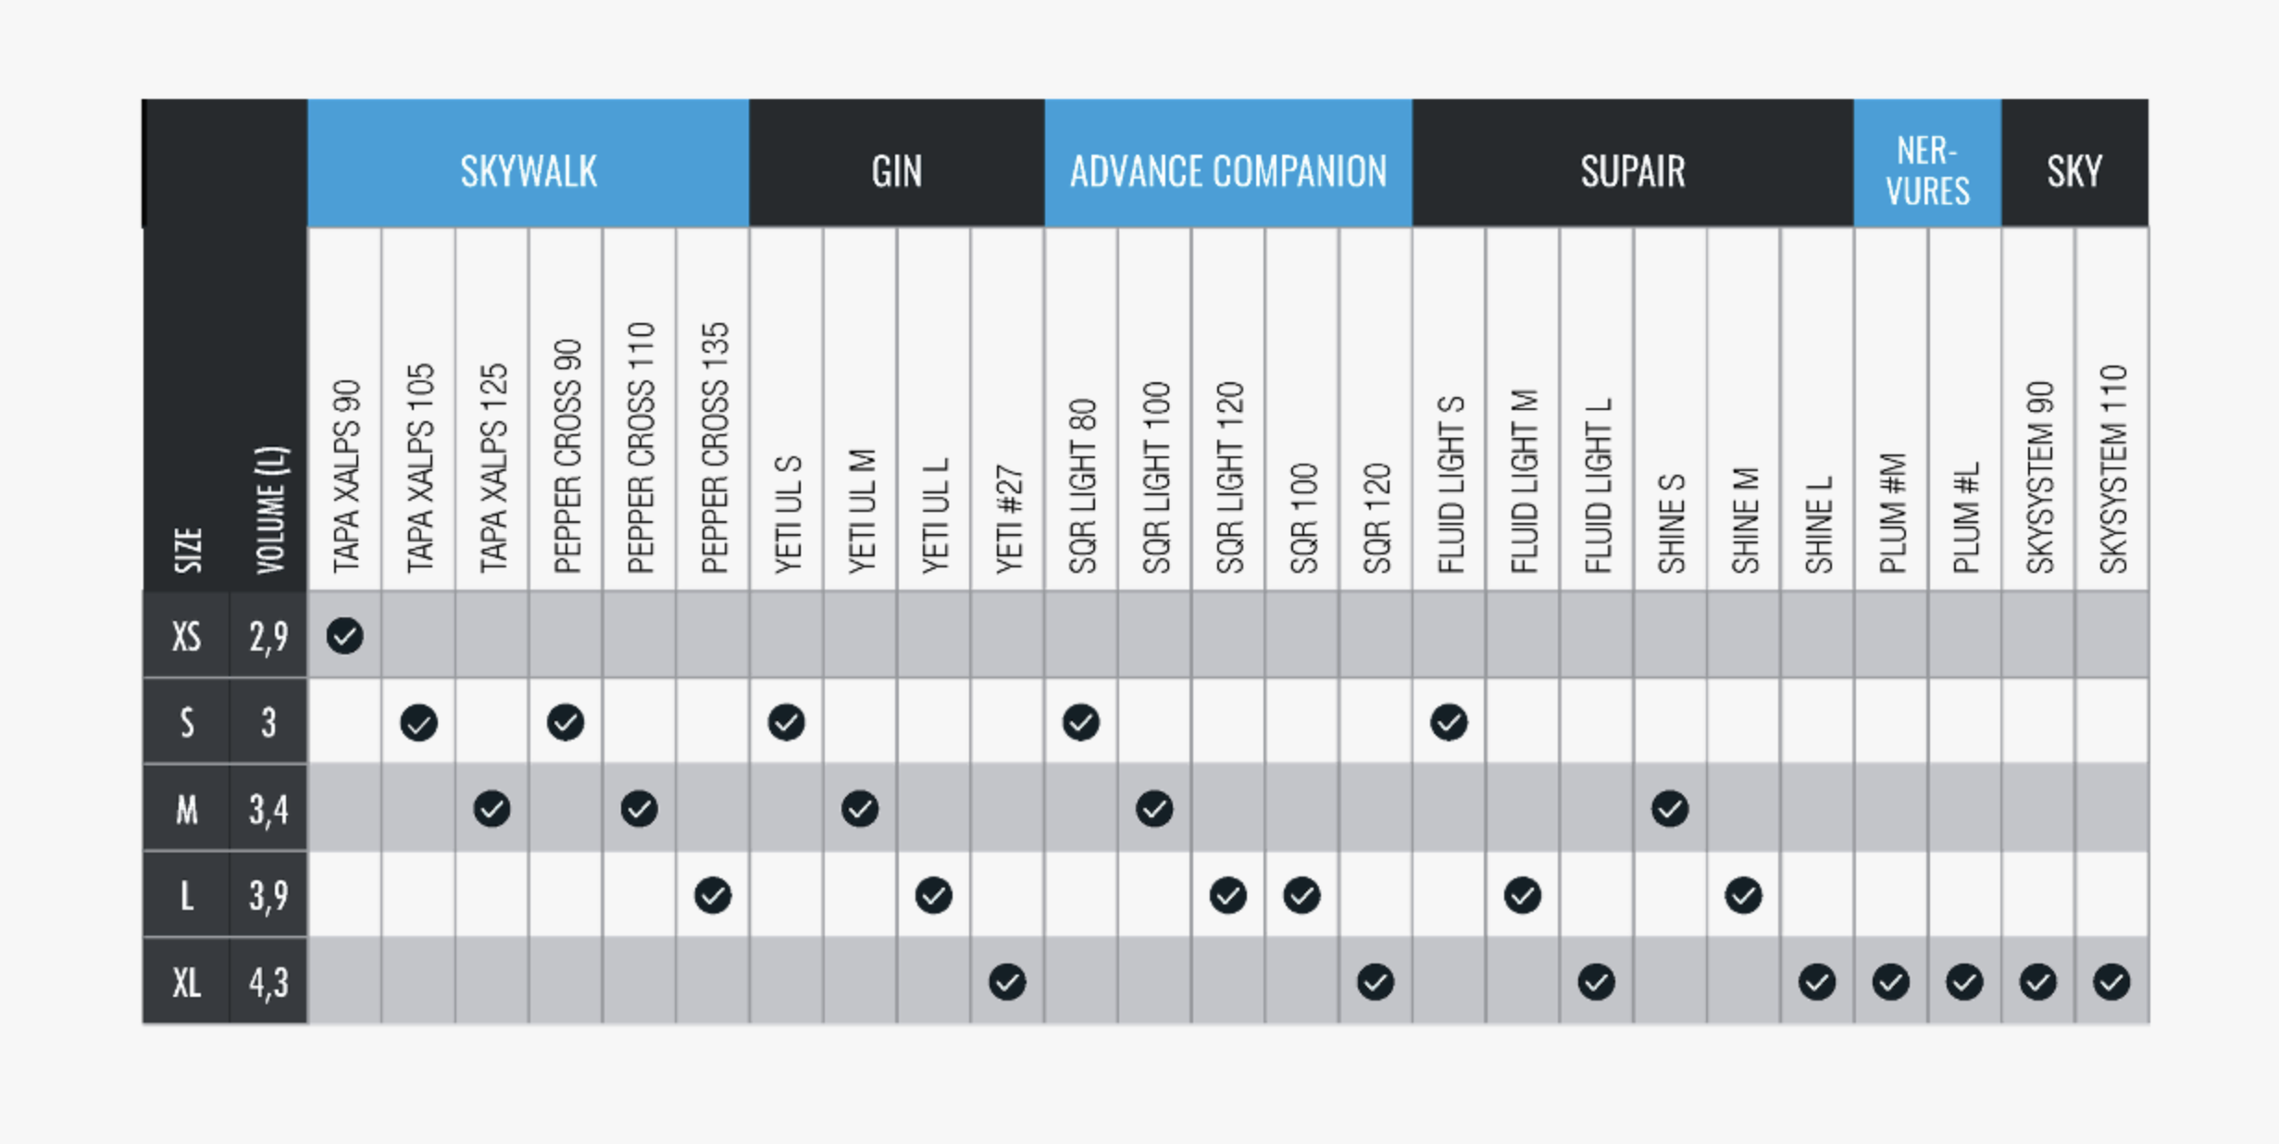This screenshot has height=1144, width=2279.
Task: Select the ADVANCE COMPANION brand header
Action: pos(1228,170)
